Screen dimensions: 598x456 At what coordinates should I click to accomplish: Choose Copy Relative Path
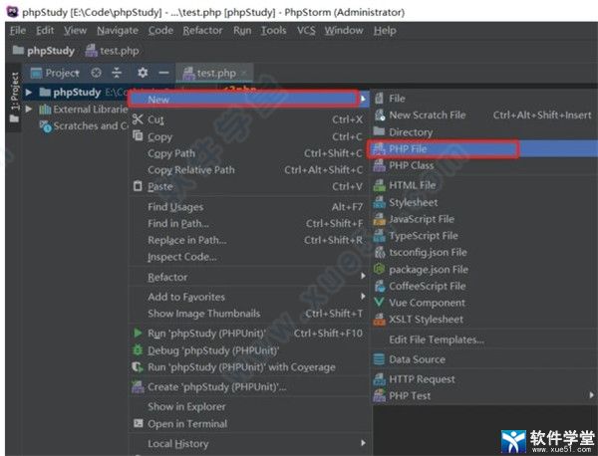pos(191,170)
